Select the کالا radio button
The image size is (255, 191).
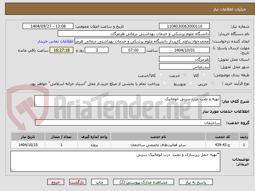[x=204, y=75]
